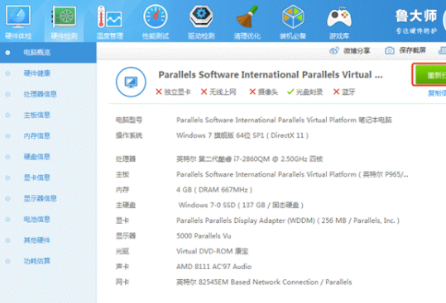This screenshot has height=303, width=446.
Task: Click the Windows 7 旗舰版 operating system value
Action: pos(242,135)
